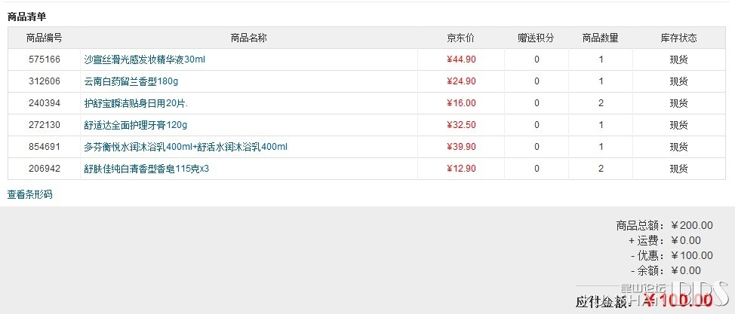Select product number 575166
This screenshot has height=314, width=735.
(44, 59)
